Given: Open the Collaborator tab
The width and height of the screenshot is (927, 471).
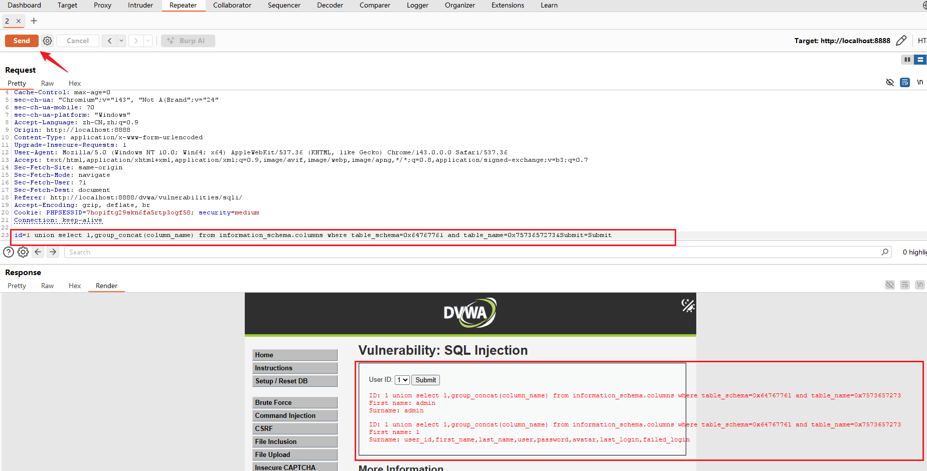Looking at the screenshot, I should (x=232, y=5).
